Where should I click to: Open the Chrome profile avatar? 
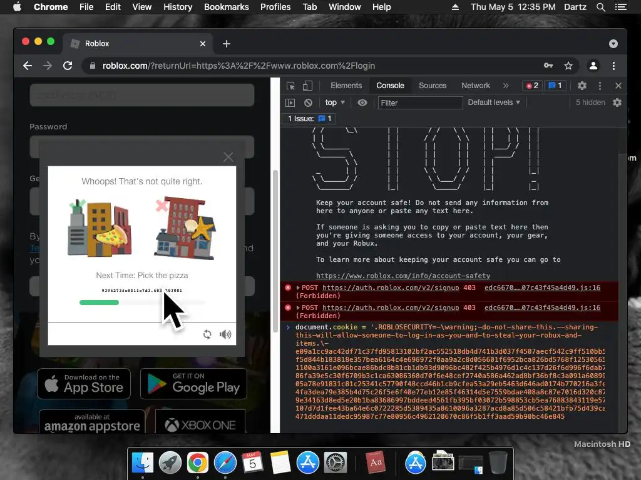593,66
